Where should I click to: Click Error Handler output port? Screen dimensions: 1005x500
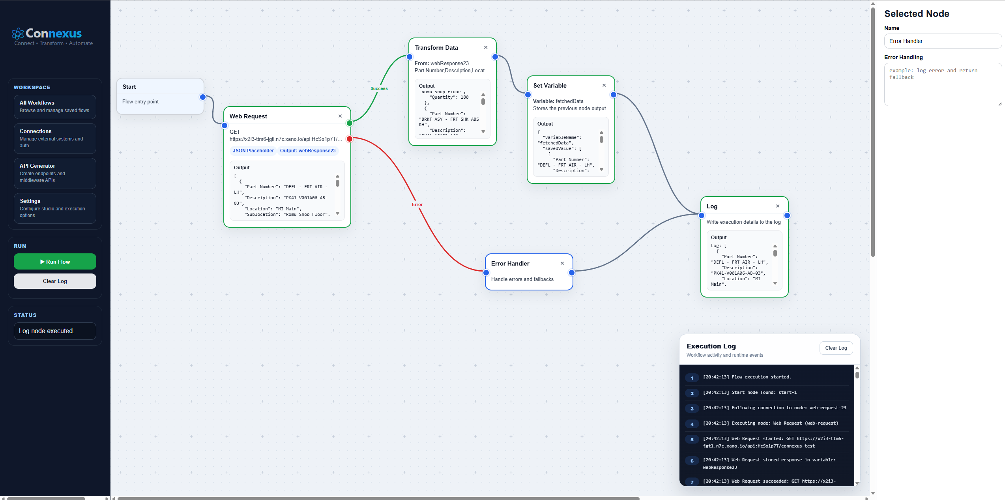[x=572, y=273]
